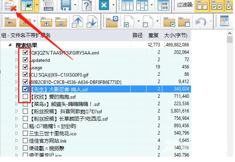The width and height of the screenshot is (235, 162).
Task: Click the folder with up arrow icon
Action: (x=46, y=22)
